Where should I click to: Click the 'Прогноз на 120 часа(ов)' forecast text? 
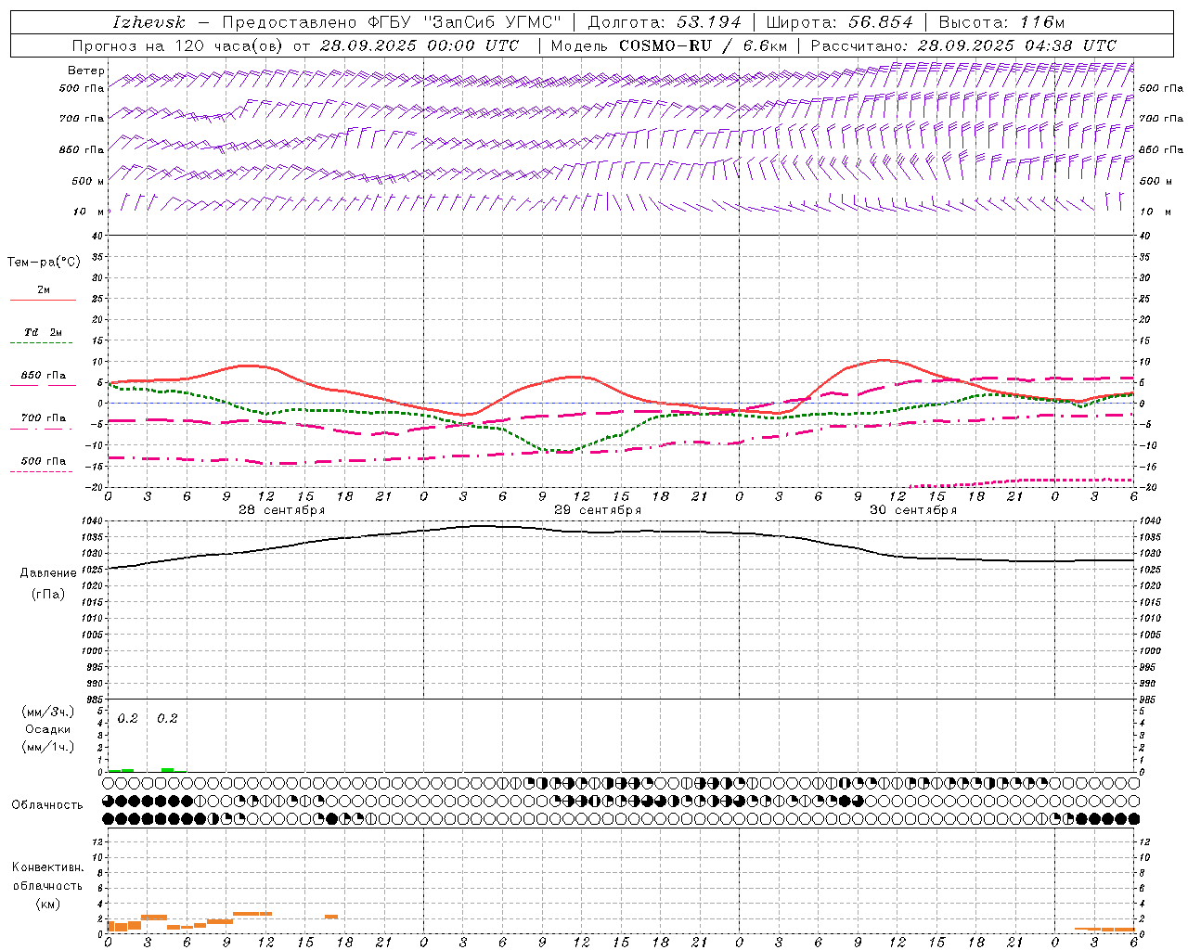[x=178, y=45]
